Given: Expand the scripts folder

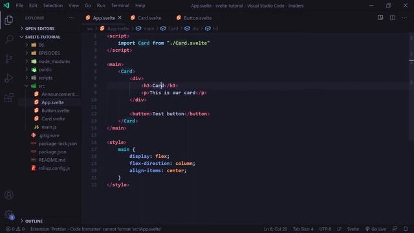Looking at the screenshot, I should [45, 78].
